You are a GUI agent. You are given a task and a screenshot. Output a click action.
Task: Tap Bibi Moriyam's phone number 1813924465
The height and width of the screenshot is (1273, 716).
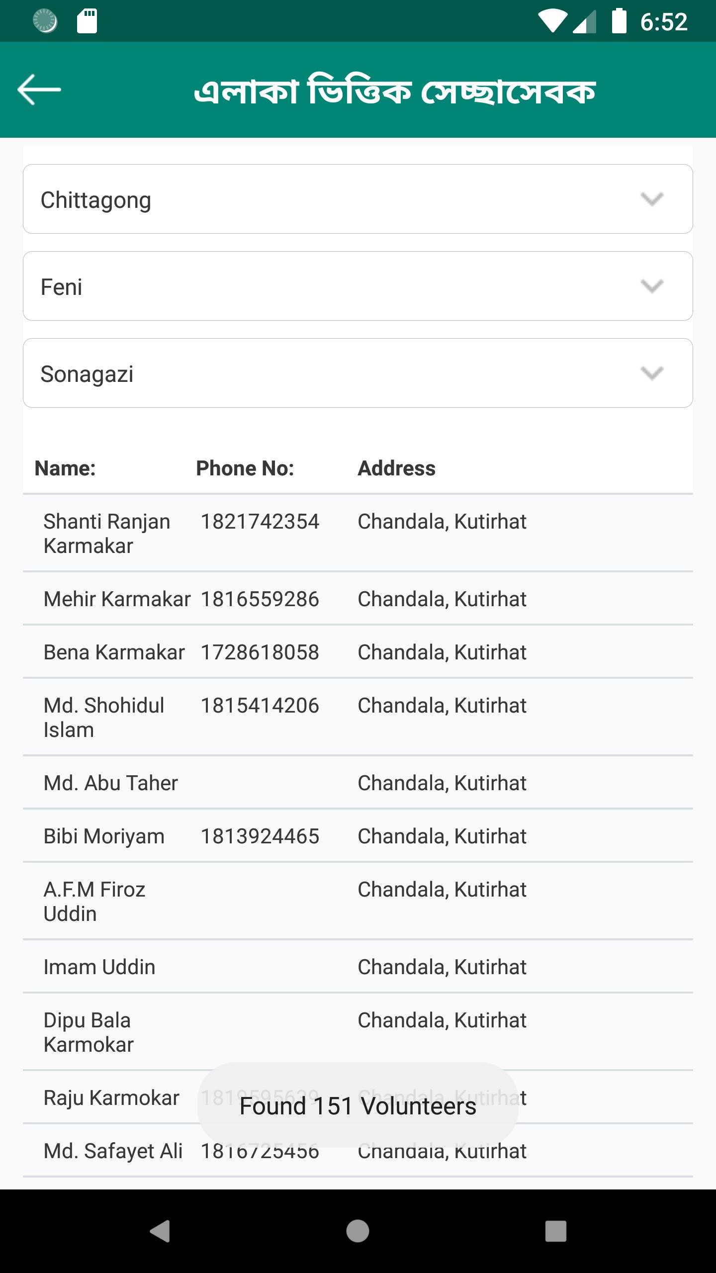point(260,836)
